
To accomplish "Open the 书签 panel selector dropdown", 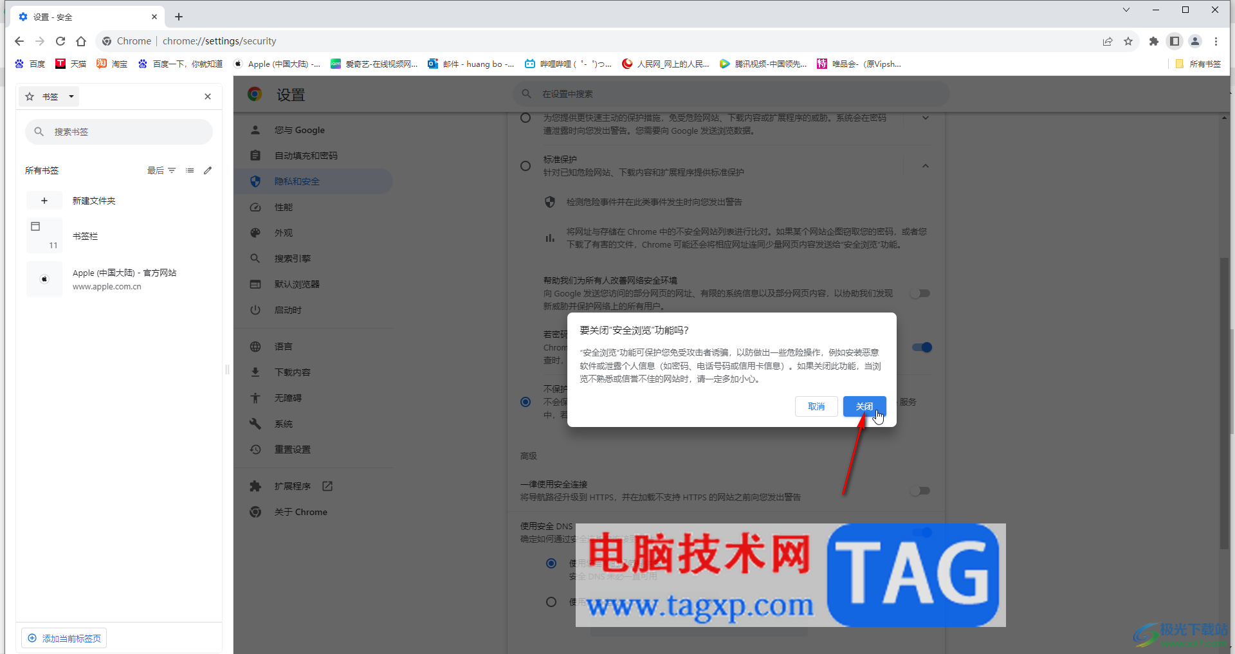I will point(50,96).
